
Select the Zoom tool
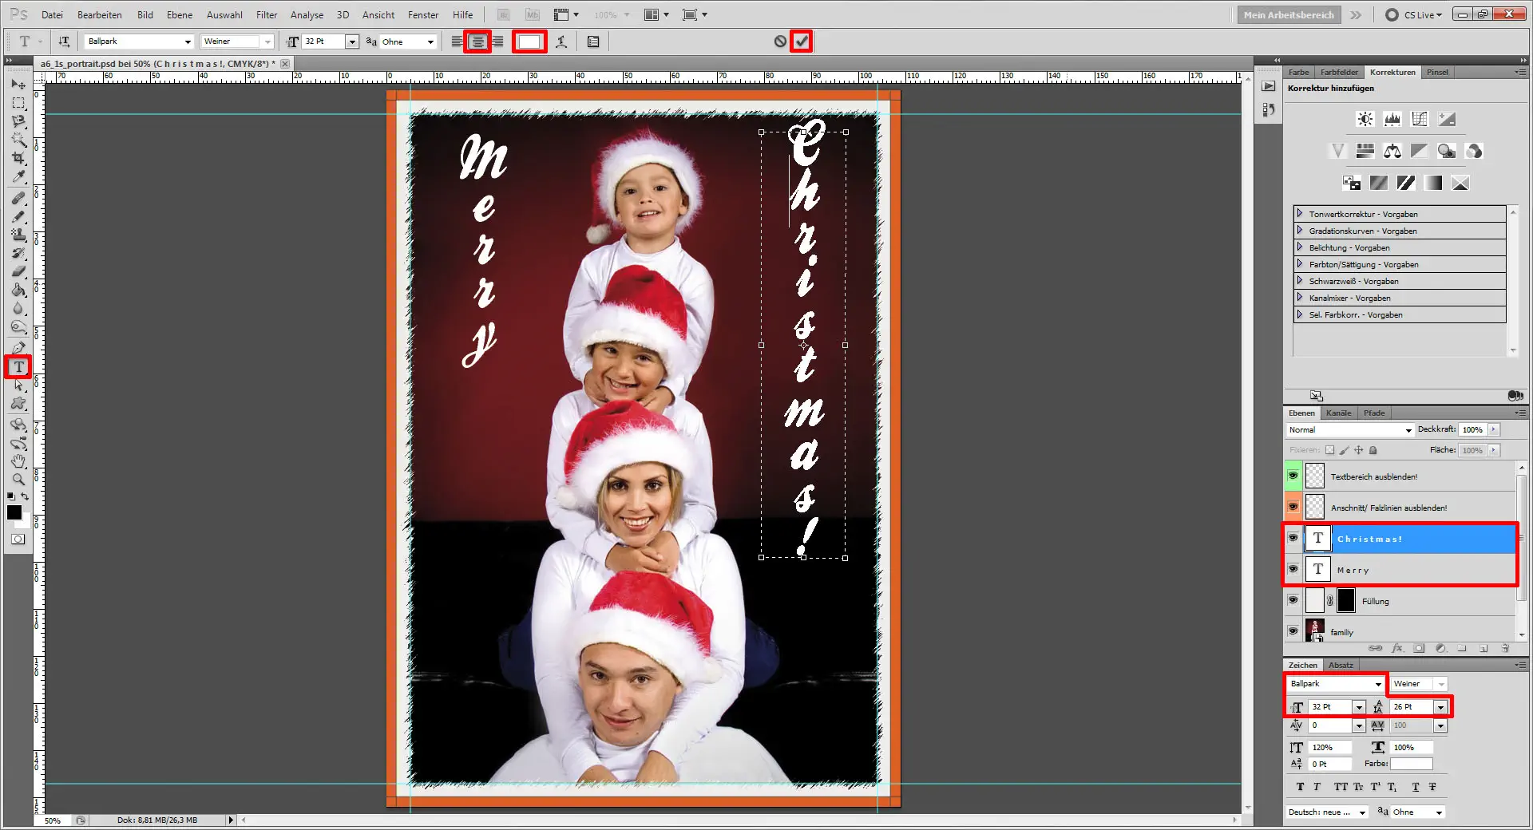(x=18, y=480)
